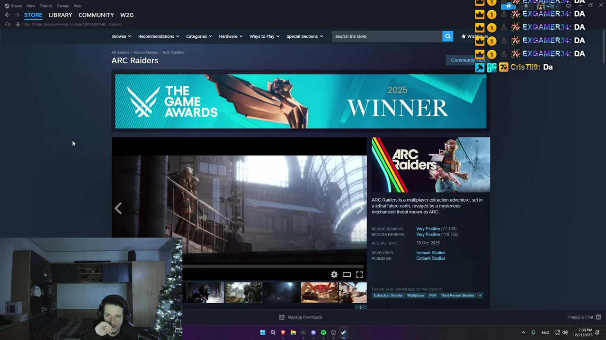Open the Friends menu
606x340 pixels.
point(46,6)
